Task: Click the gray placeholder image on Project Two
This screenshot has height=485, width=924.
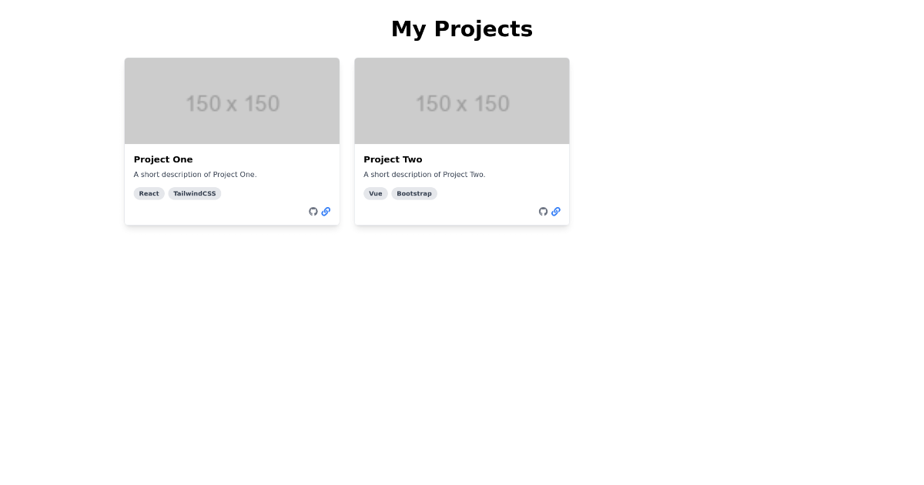Action: tap(462, 101)
